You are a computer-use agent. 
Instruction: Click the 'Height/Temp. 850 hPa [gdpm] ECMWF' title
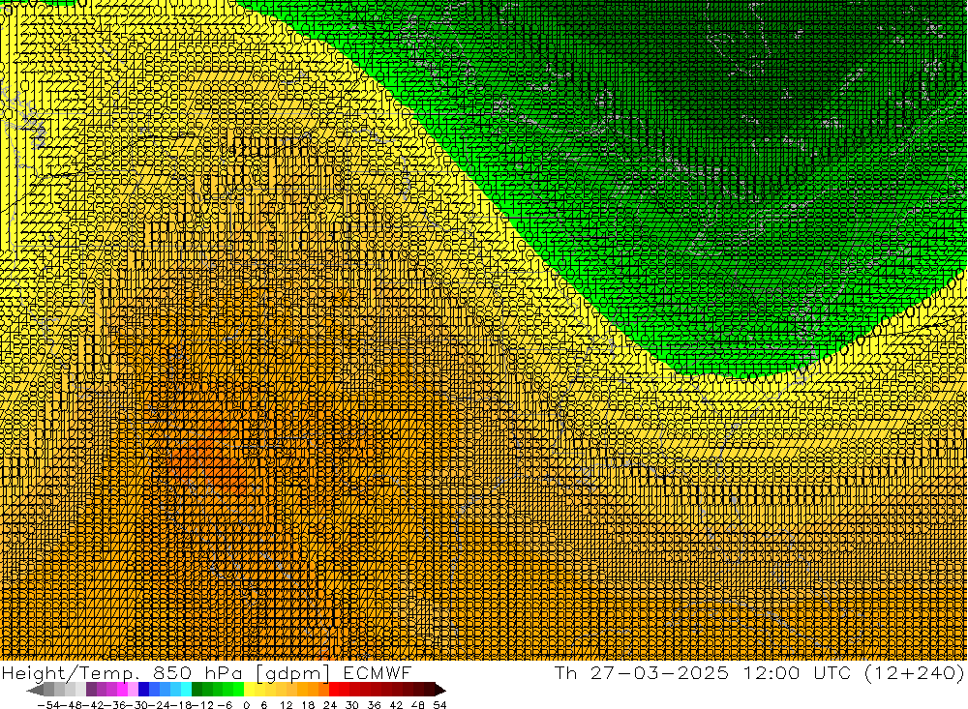206,672
